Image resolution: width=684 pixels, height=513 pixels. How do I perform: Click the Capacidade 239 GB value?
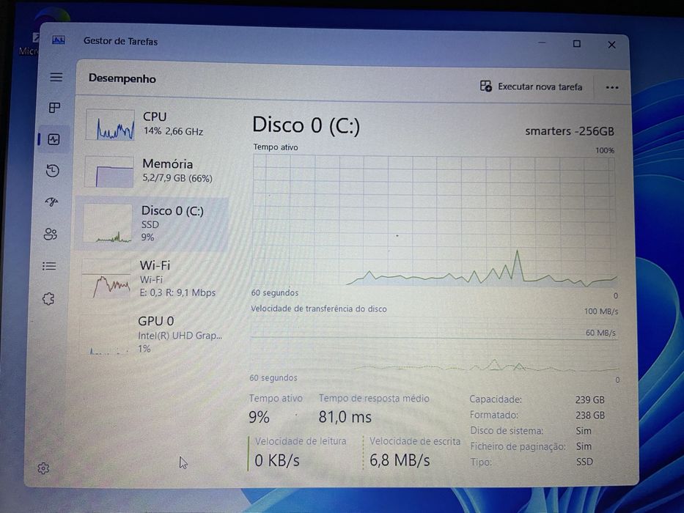pos(589,399)
